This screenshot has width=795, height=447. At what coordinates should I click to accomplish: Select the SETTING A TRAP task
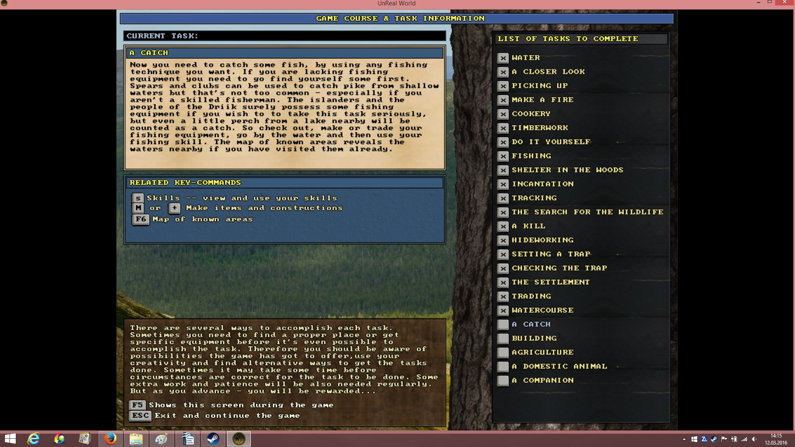551,254
